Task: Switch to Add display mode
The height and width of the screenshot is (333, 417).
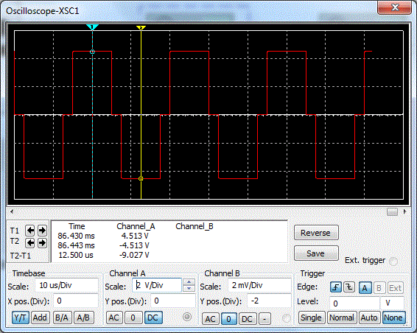Action: coord(40,318)
